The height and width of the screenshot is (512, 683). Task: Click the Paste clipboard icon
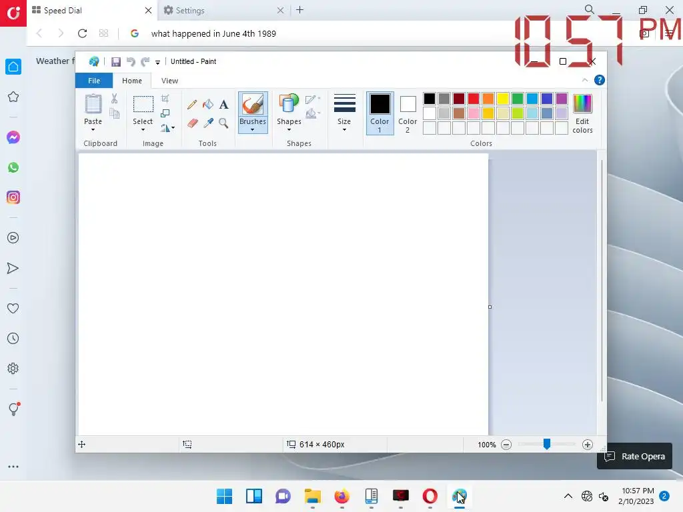(x=93, y=105)
